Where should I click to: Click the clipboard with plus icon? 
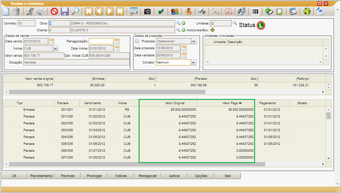(x=280, y=11)
